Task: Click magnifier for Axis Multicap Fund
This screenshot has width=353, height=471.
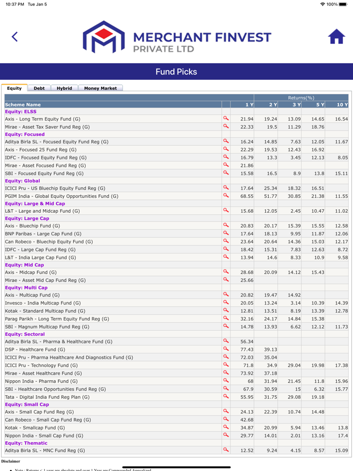Action: [x=226, y=295]
